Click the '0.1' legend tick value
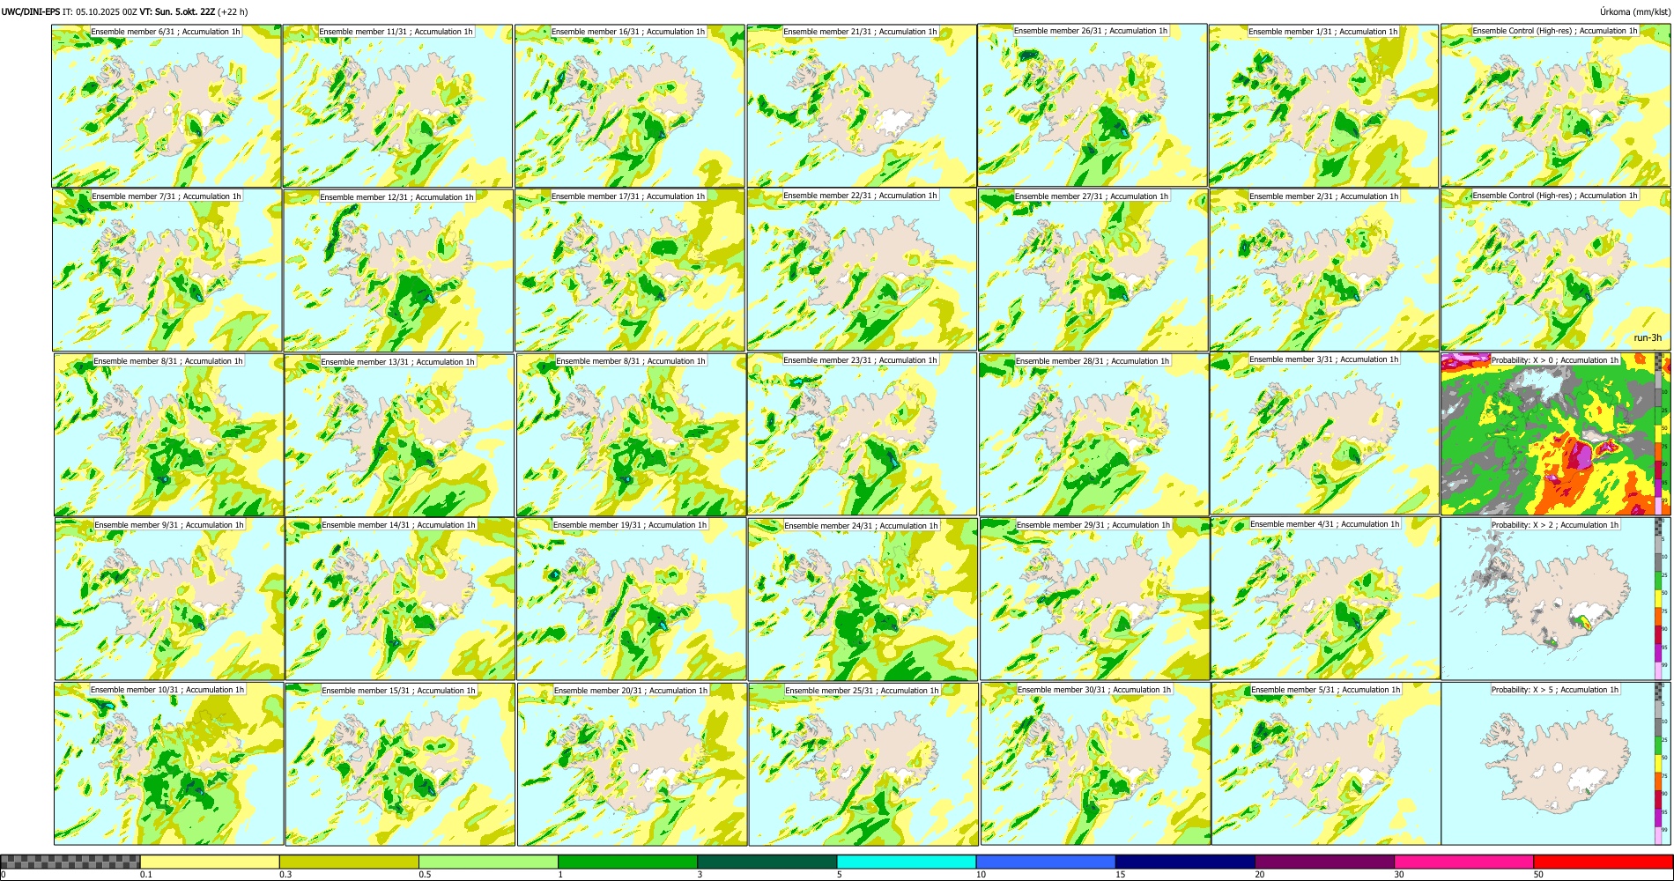Viewport: 1674px width, 881px height. tap(145, 875)
